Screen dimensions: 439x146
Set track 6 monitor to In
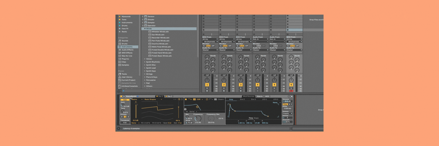(x=288, y=46)
